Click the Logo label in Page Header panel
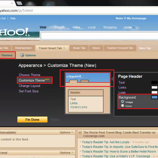Image resolution: width=158 pixels, height=158 pixels. tap(122, 92)
